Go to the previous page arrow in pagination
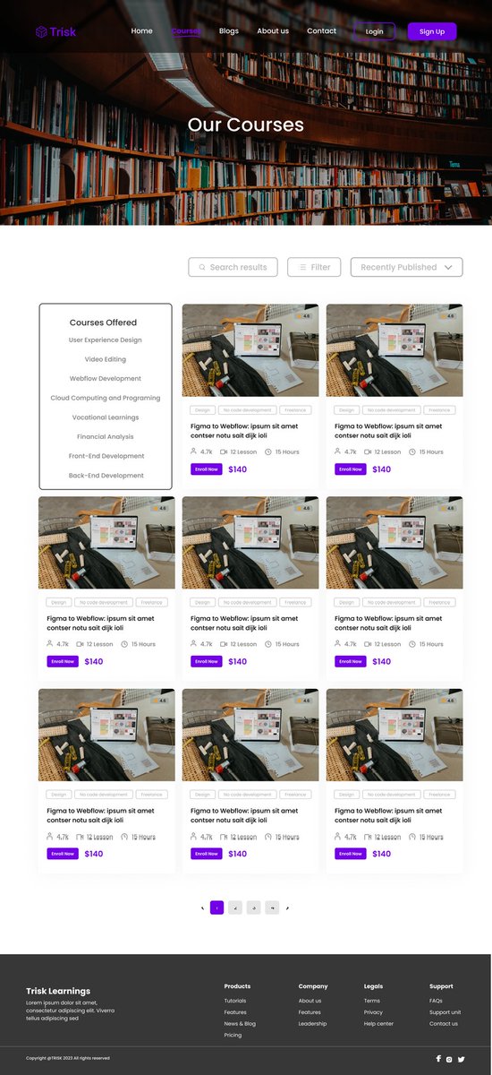Image resolution: width=492 pixels, height=1075 pixels. [203, 907]
